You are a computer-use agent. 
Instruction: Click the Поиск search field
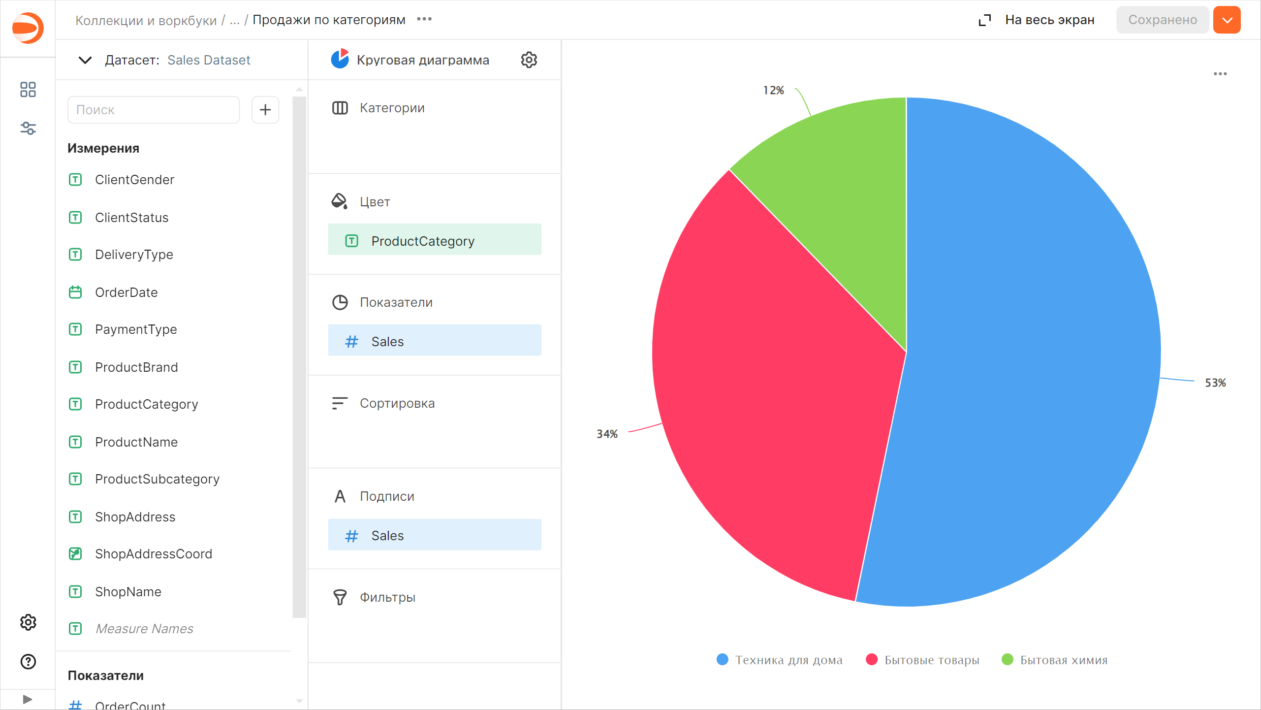click(153, 109)
